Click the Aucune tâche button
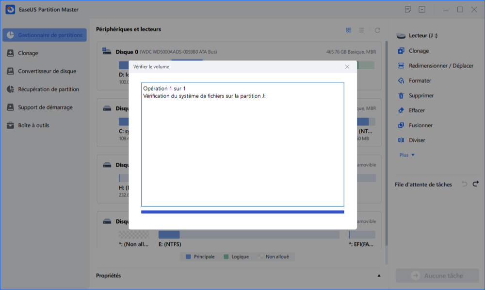Image resolution: width=485 pixels, height=290 pixels. tap(437, 275)
